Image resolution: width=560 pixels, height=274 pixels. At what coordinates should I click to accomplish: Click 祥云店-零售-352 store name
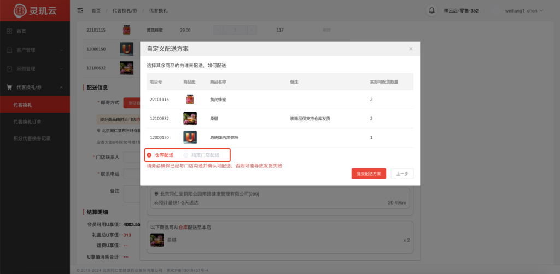[461, 11]
